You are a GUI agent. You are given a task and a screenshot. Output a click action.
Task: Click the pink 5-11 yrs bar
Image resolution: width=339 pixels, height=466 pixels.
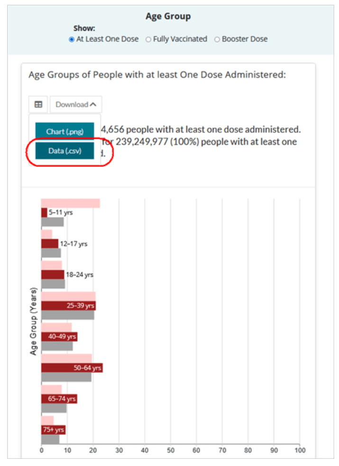pyautogui.click(x=71, y=203)
